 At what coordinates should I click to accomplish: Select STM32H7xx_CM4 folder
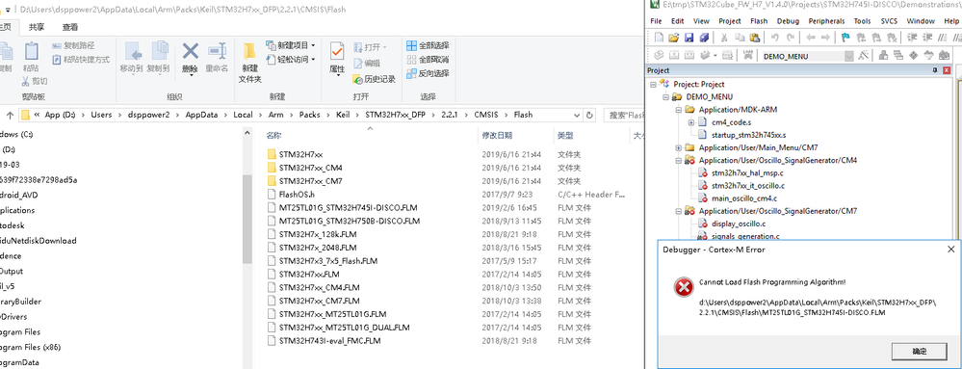pos(310,168)
